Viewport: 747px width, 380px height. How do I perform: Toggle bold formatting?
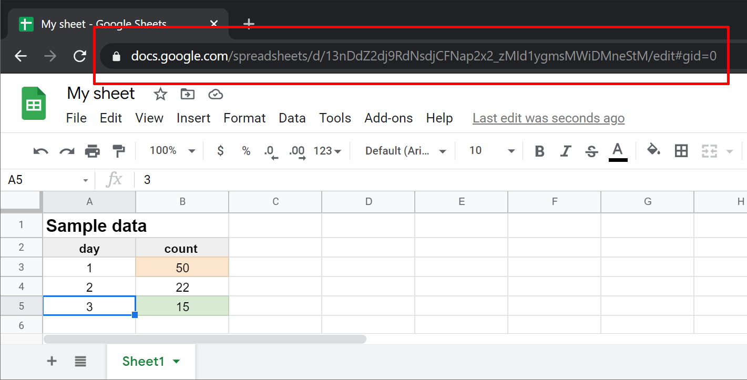[539, 151]
